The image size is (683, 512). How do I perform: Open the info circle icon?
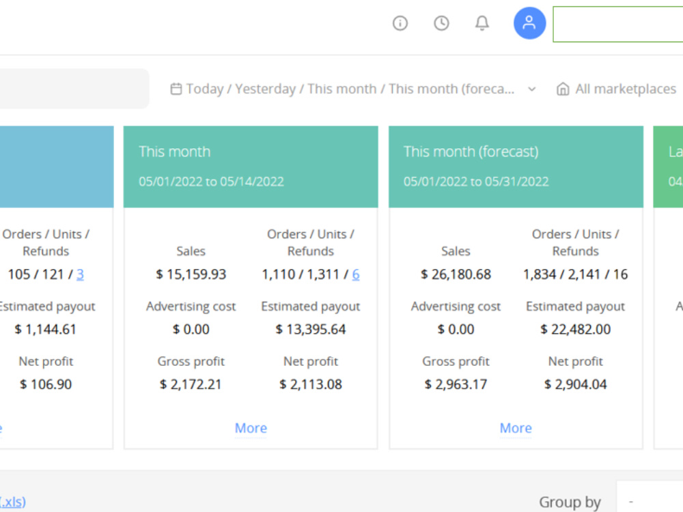click(x=400, y=23)
